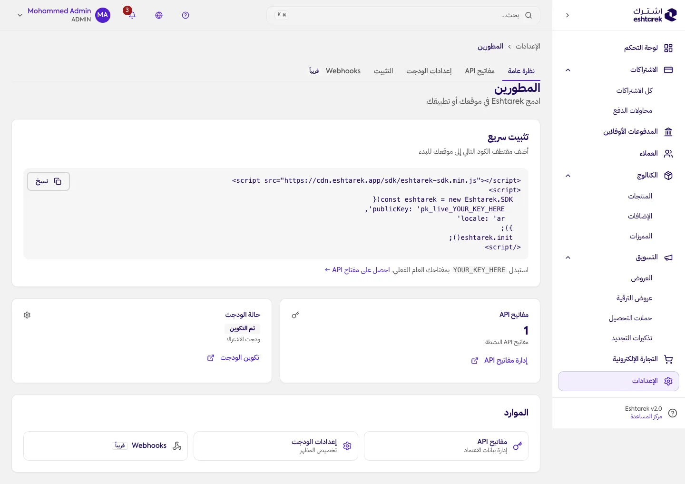Open the Mohammed Admin user menu chevron
Viewport: 685px width, 484px height.
pos(20,15)
